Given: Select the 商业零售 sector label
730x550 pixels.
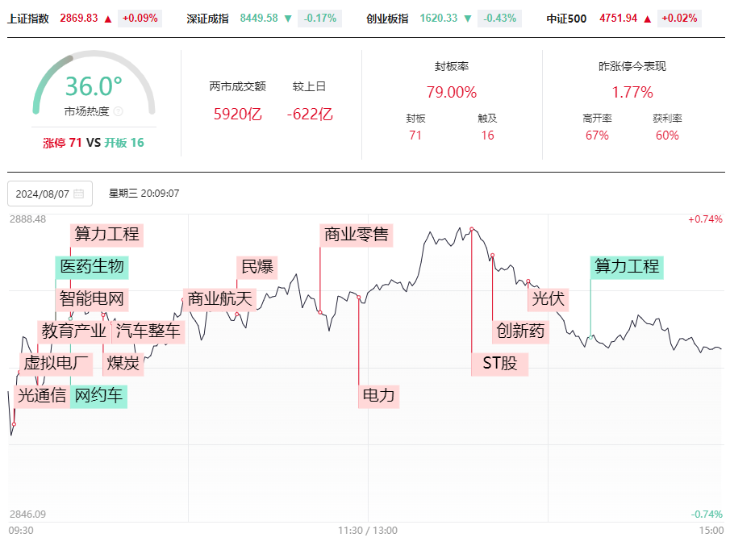Looking at the screenshot, I should (x=357, y=235).
